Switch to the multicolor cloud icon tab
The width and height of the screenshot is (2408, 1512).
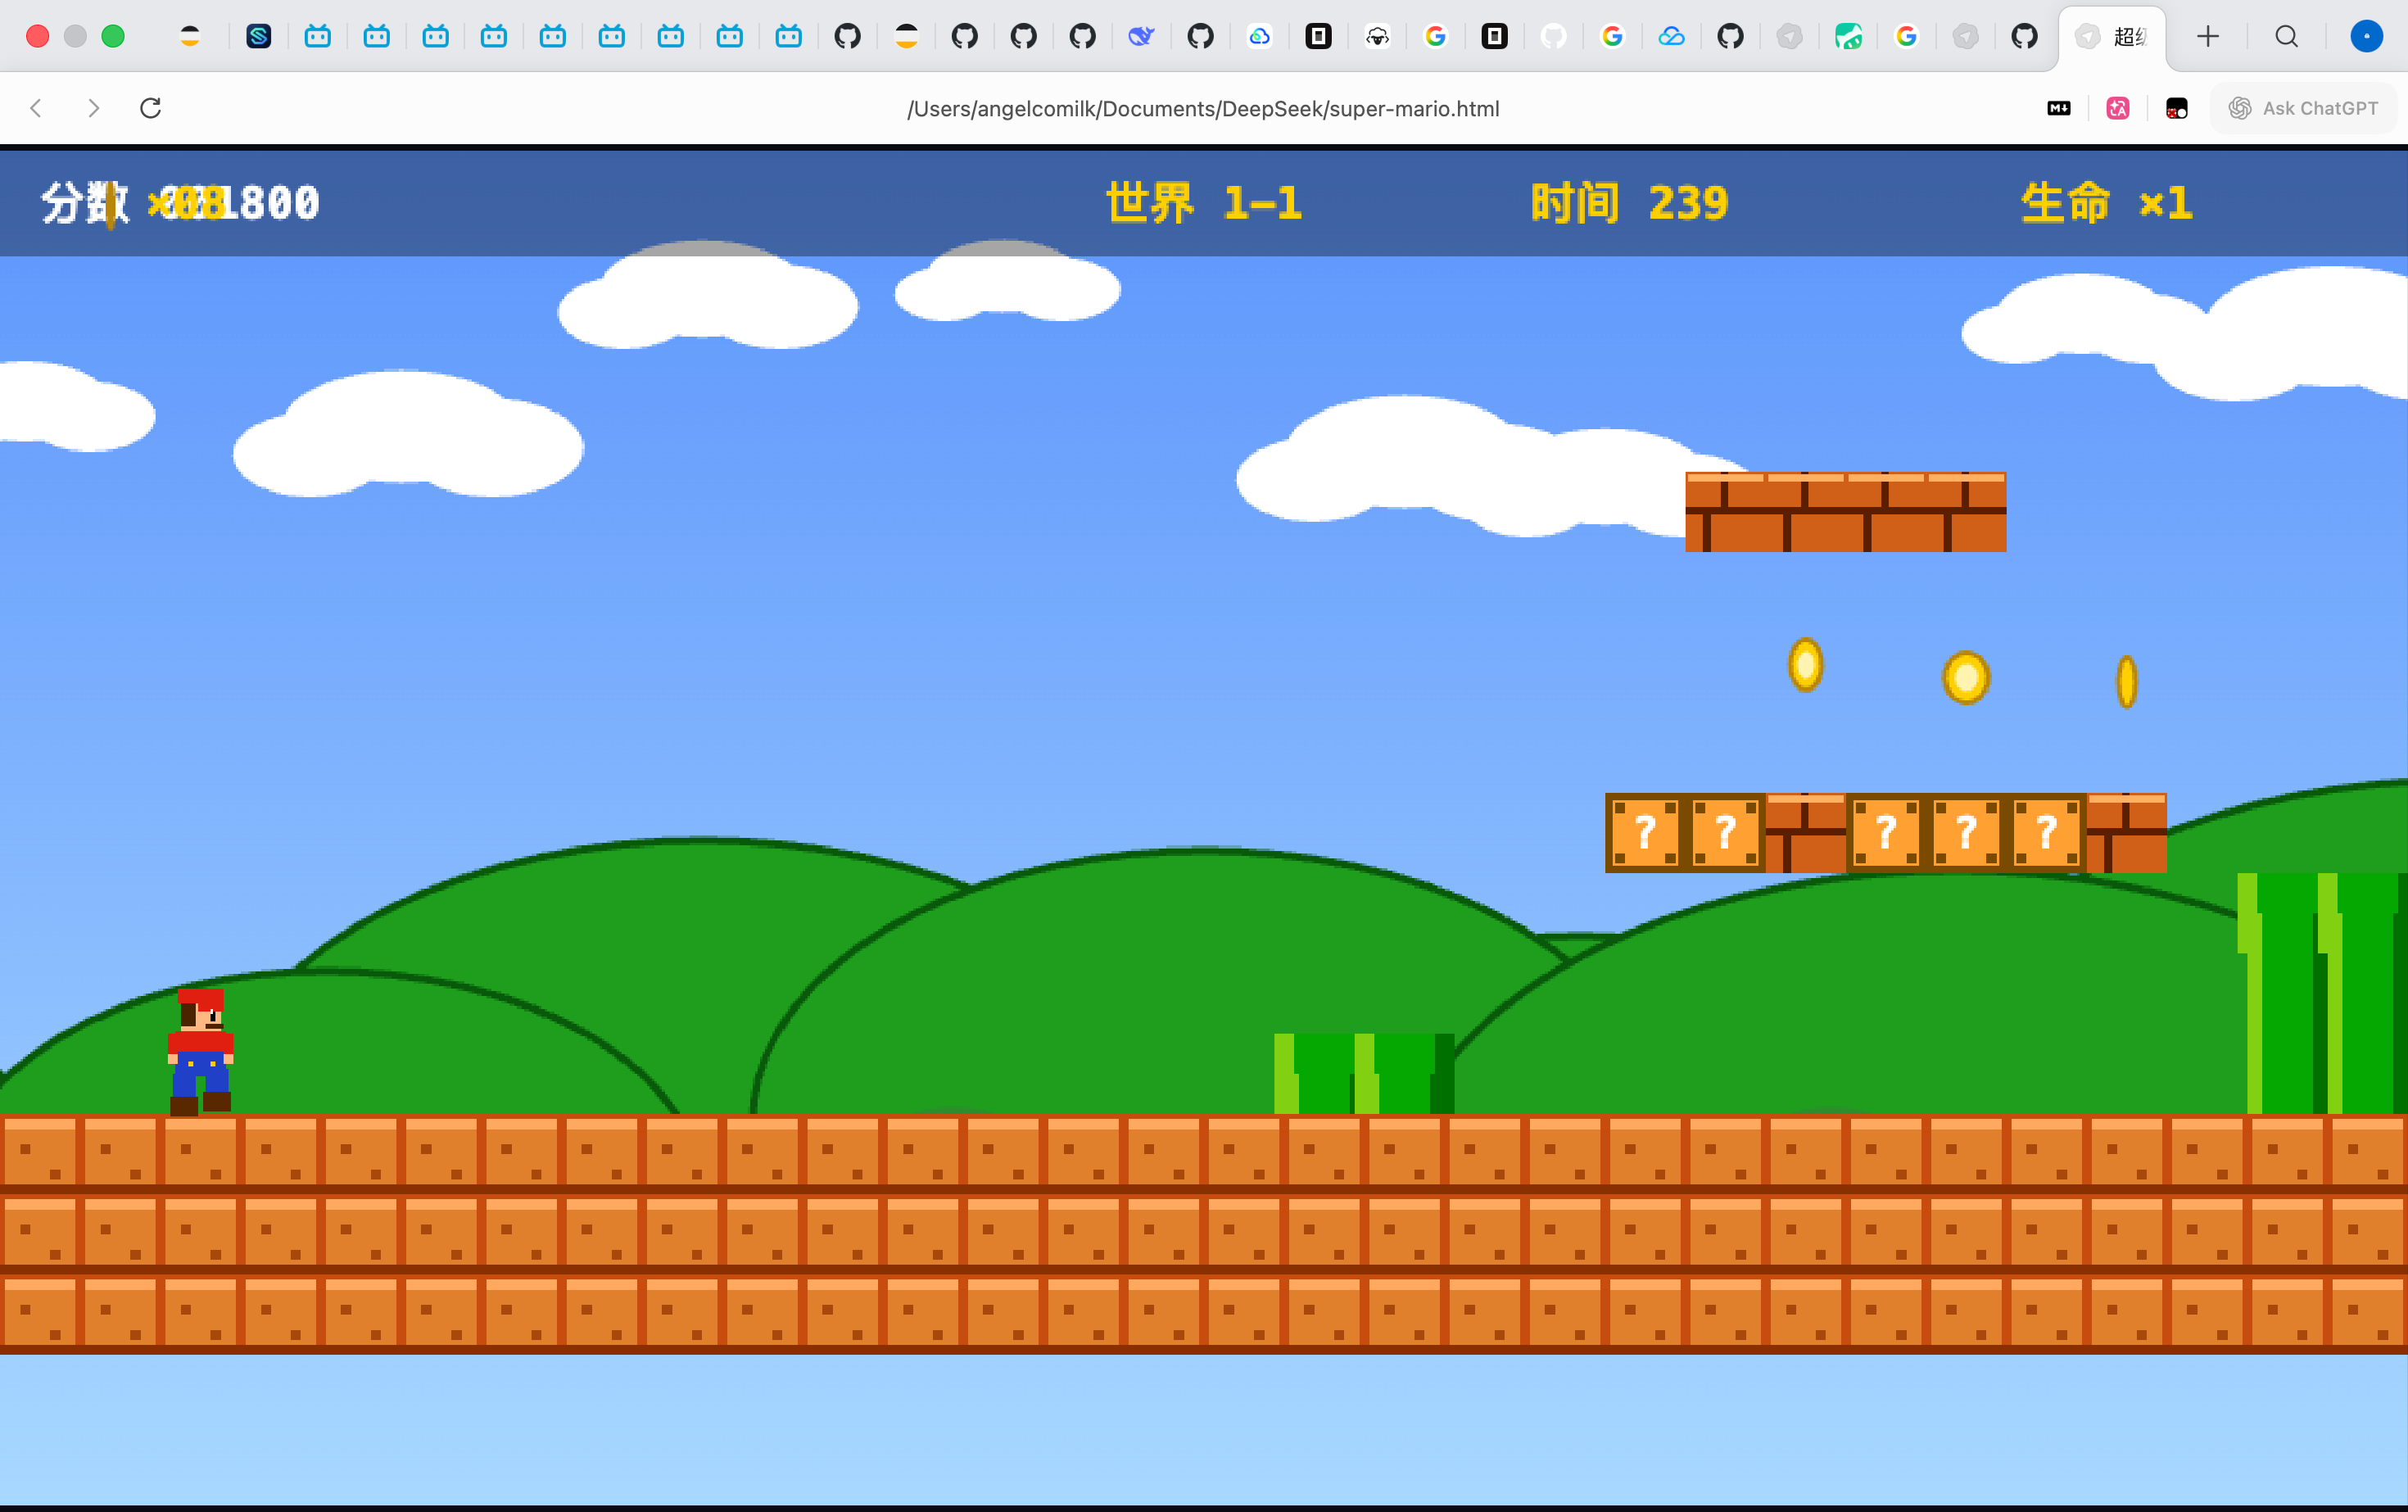coord(1259,37)
